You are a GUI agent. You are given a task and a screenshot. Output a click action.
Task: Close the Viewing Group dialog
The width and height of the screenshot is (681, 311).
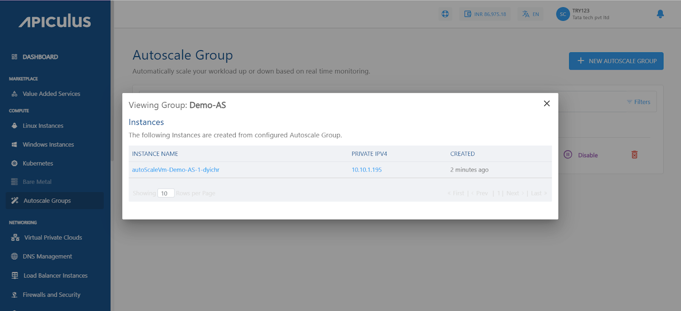547,103
